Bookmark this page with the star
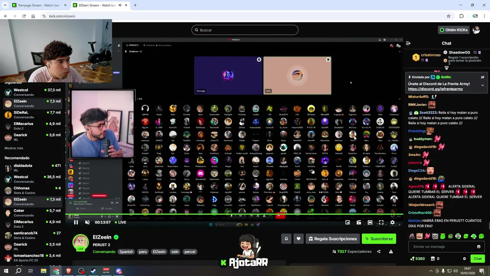 pyautogui.click(x=449, y=16)
